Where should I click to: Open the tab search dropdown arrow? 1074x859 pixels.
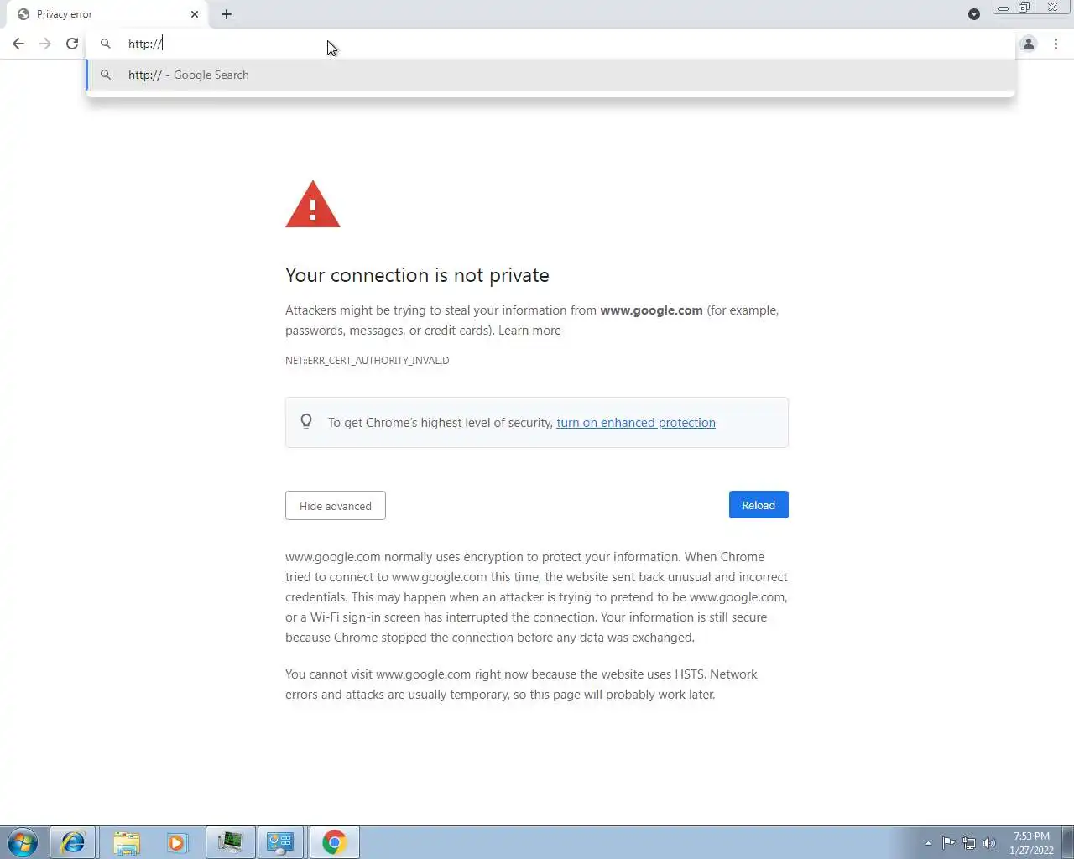pos(974,14)
